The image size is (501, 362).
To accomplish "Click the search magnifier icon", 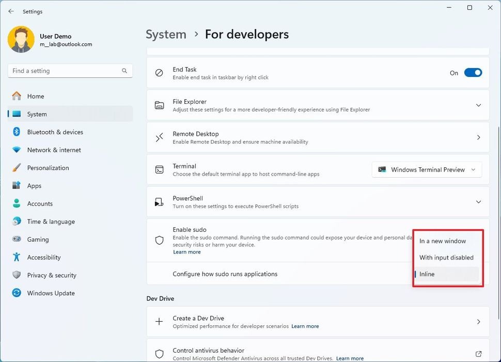I will tap(124, 71).
